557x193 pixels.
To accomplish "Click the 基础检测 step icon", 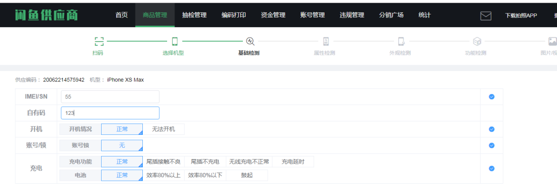I will (250, 42).
